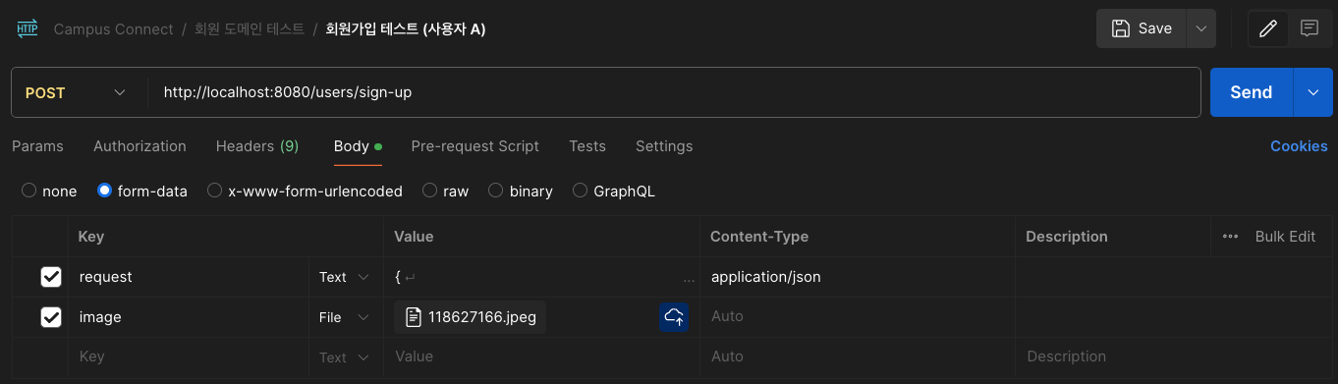Go to Campus Connect breadcrumb
This screenshot has width=1338, height=384.
pos(113,29)
